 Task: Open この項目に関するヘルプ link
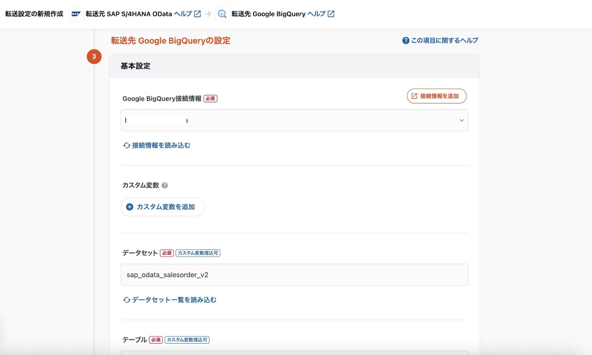444,40
